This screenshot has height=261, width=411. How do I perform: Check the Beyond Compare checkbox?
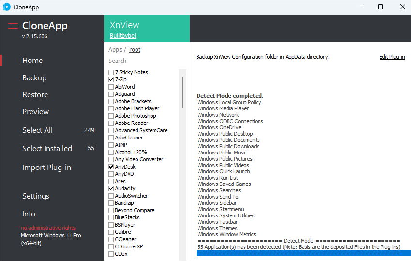(x=111, y=210)
